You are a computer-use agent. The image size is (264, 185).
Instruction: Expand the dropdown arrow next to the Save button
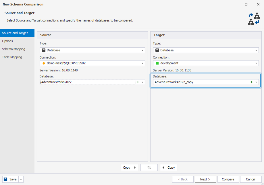click(x=20, y=179)
